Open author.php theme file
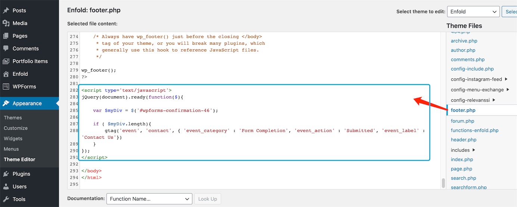Image resolution: width=517 pixels, height=207 pixels. [463, 50]
